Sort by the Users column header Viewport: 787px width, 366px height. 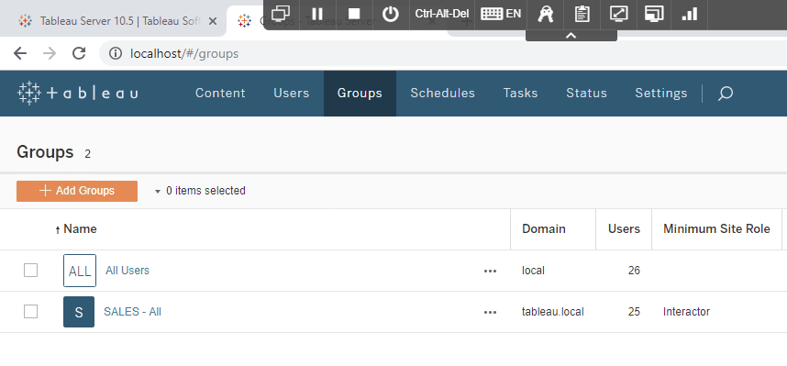click(624, 229)
